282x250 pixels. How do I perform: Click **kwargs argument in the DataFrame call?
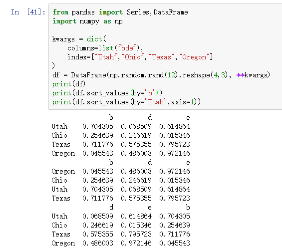[x=253, y=75]
